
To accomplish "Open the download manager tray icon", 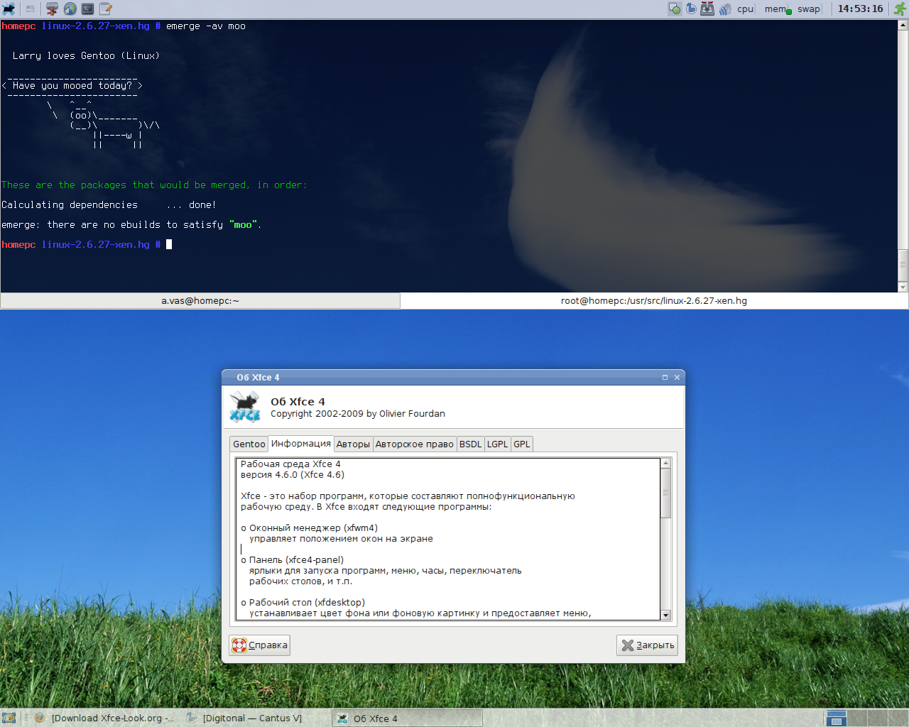I will pyautogui.click(x=707, y=9).
